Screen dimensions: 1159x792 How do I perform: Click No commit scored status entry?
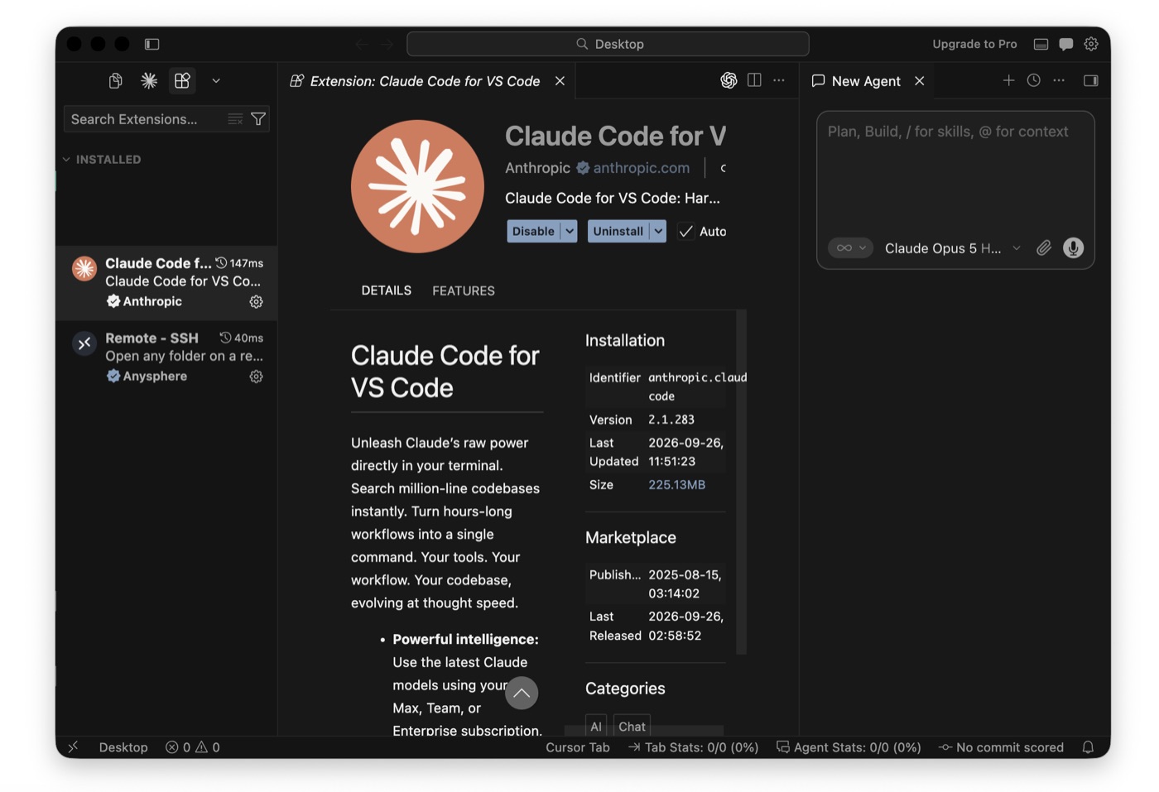coord(1001,747)
